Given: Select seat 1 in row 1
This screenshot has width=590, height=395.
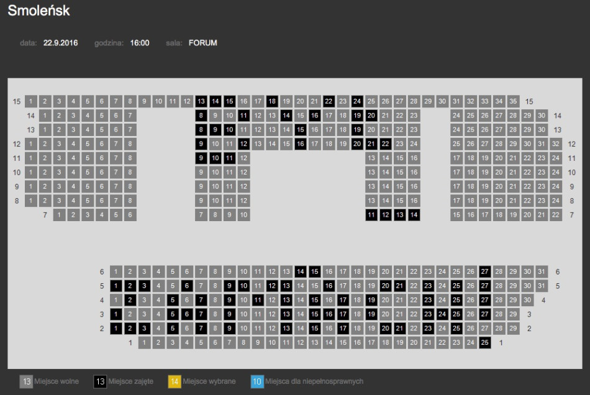Looking at the screenshot, I should pos(144,343).
